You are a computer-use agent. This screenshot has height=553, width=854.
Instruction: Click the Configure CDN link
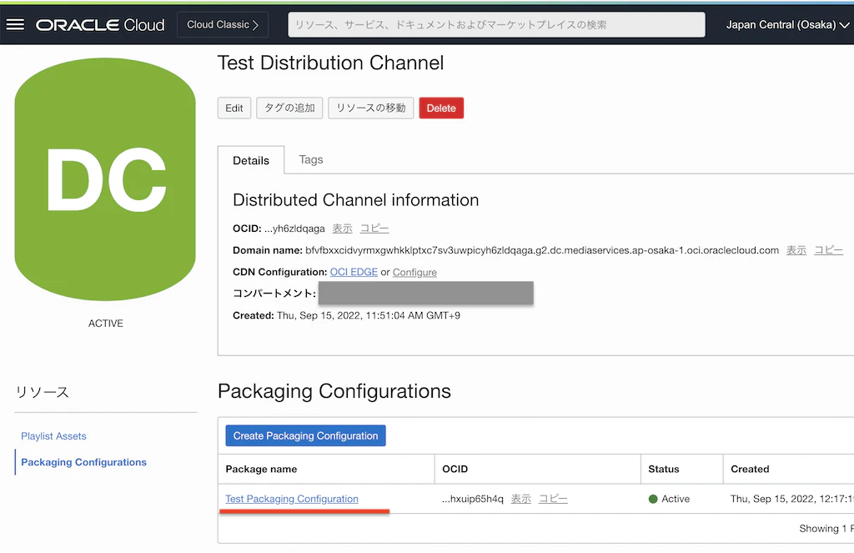tap(414, 272)
